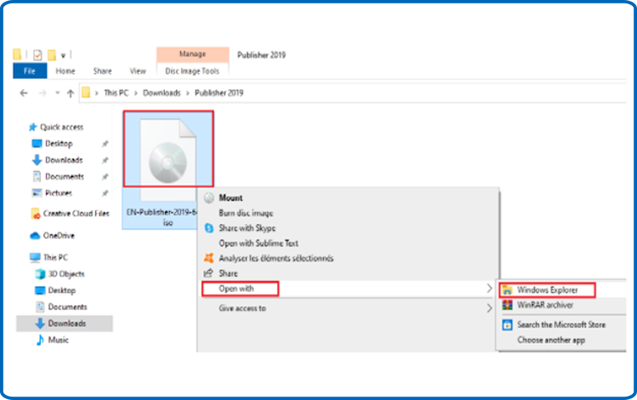Open Creative Cloud Files in the navigation pane

click(76, 214)
